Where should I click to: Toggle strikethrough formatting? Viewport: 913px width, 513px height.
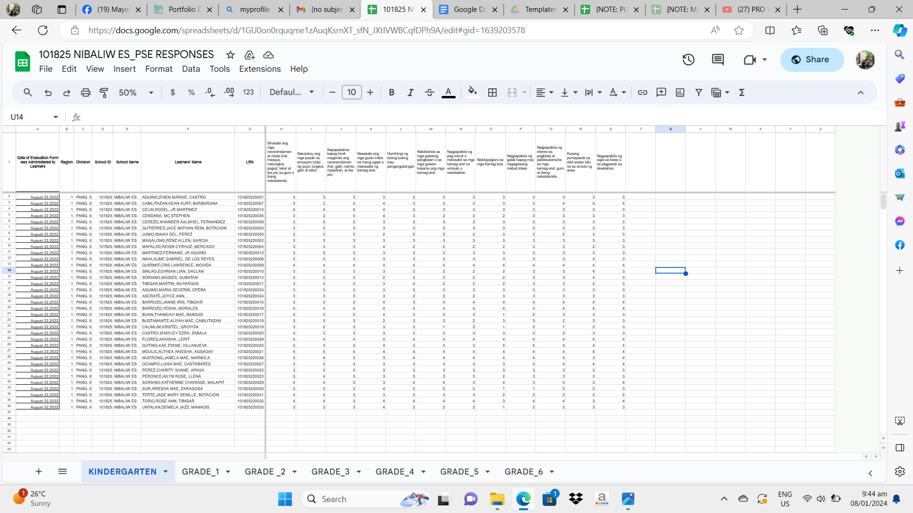429,93
